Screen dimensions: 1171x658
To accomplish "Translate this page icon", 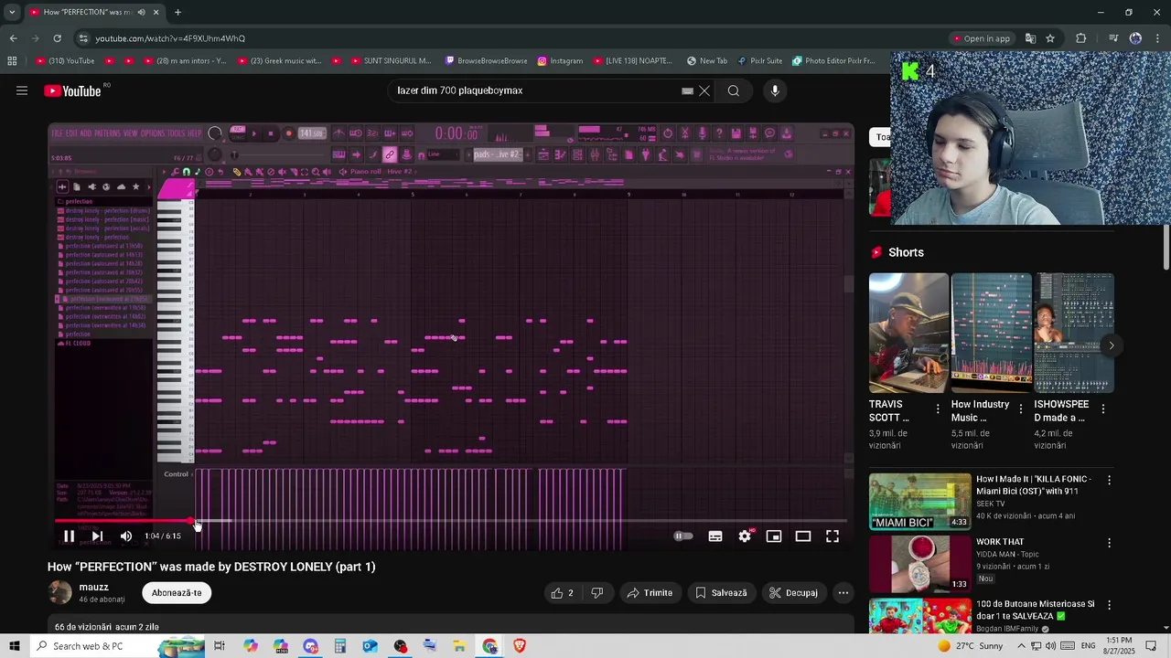I will [x=1030, y=38].
